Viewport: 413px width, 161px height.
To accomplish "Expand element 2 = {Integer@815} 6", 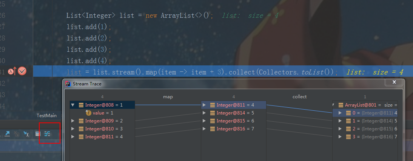I will (341, 128).
